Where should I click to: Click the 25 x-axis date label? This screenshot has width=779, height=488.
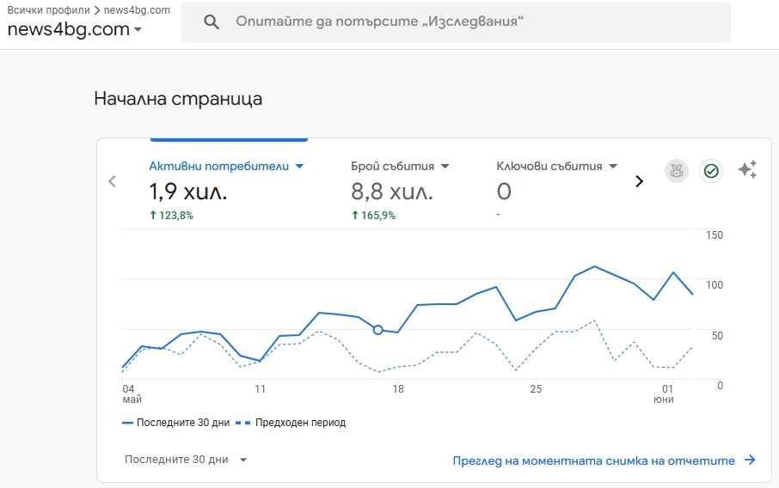click(x=536, y=388)
